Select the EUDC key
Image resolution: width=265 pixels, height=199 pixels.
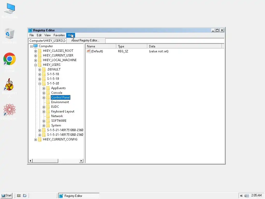[x=55, y=107]
